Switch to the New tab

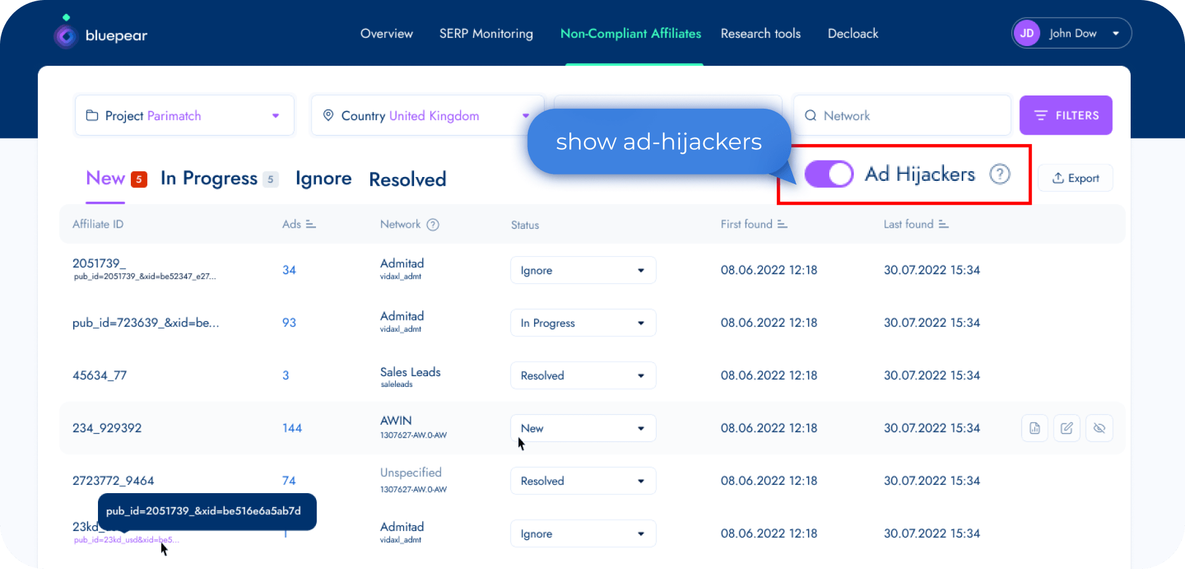click(x=106, y=178)
